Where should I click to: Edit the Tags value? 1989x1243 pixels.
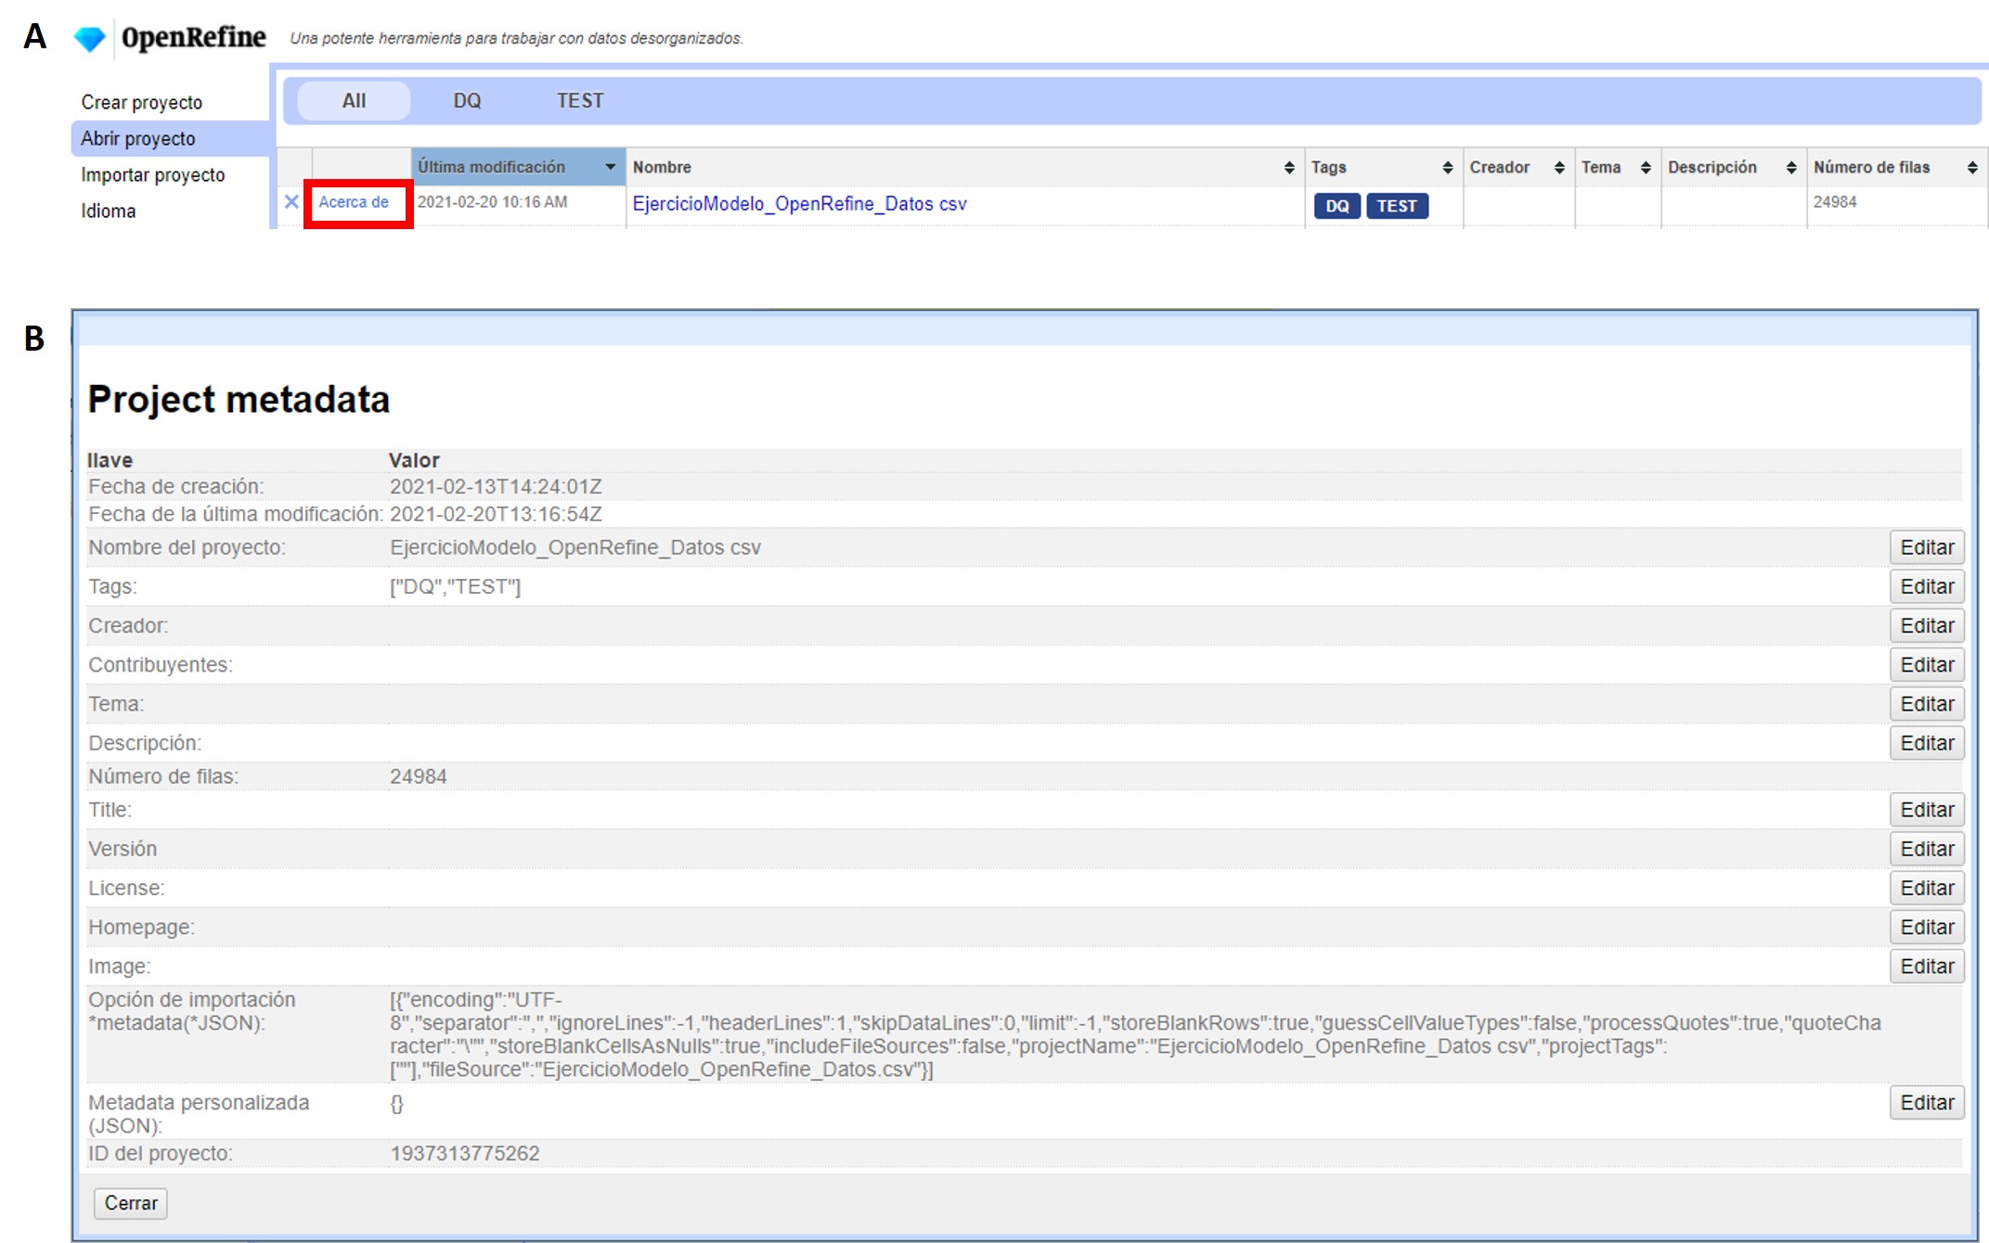coord(1927,586)
